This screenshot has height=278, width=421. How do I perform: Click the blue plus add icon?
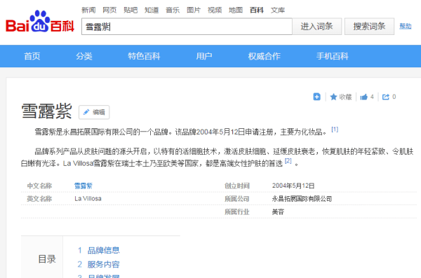point(317,97)
